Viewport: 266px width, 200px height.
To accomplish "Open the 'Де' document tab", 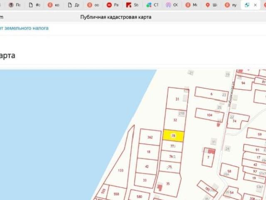I will click(x=74, y=5).
